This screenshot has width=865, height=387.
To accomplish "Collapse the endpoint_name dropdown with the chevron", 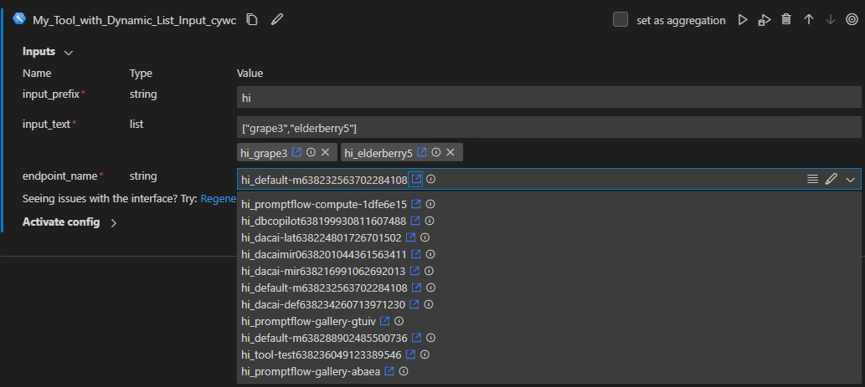I will pos(850,179).
